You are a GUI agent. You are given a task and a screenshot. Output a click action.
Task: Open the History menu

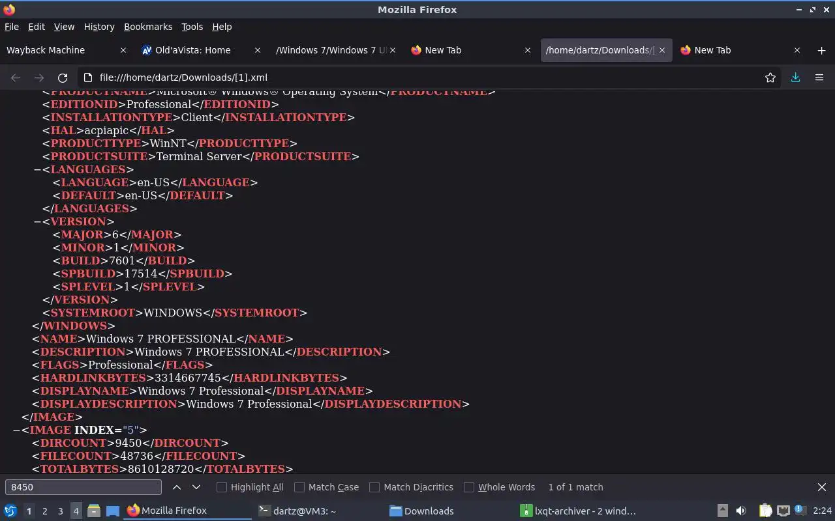[99, 27]
